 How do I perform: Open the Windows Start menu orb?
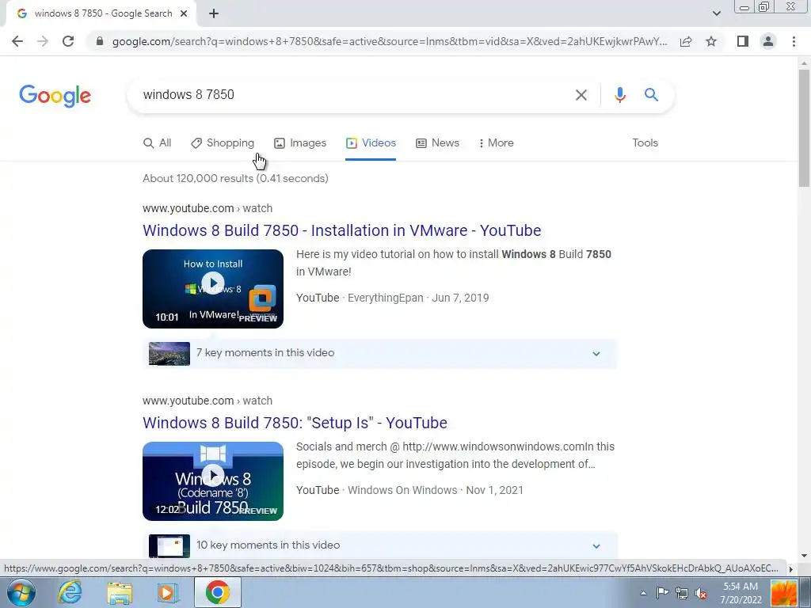[21, 592]
